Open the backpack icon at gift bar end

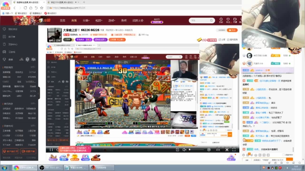[x=231, y=157]
